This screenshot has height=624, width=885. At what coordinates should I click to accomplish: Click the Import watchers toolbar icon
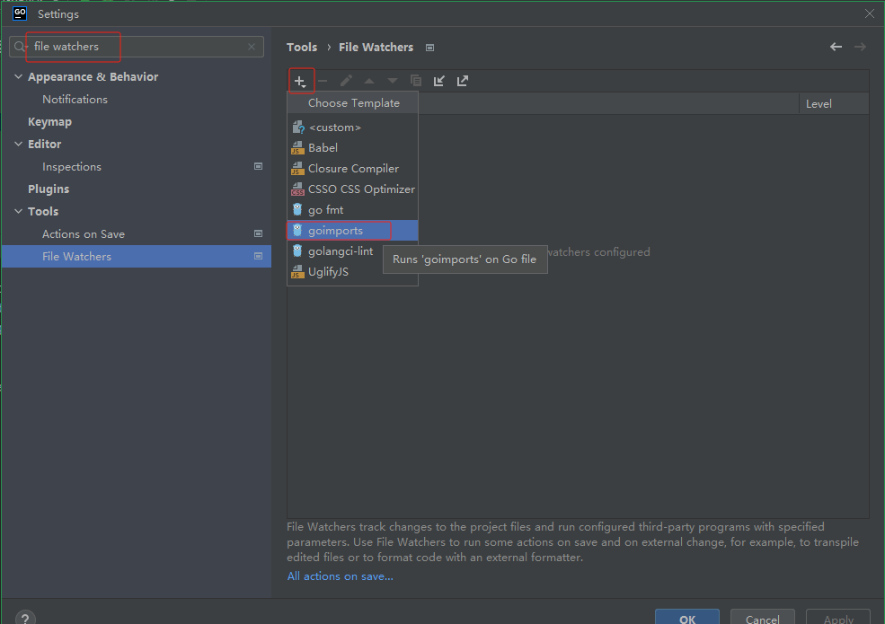(439, 81)
